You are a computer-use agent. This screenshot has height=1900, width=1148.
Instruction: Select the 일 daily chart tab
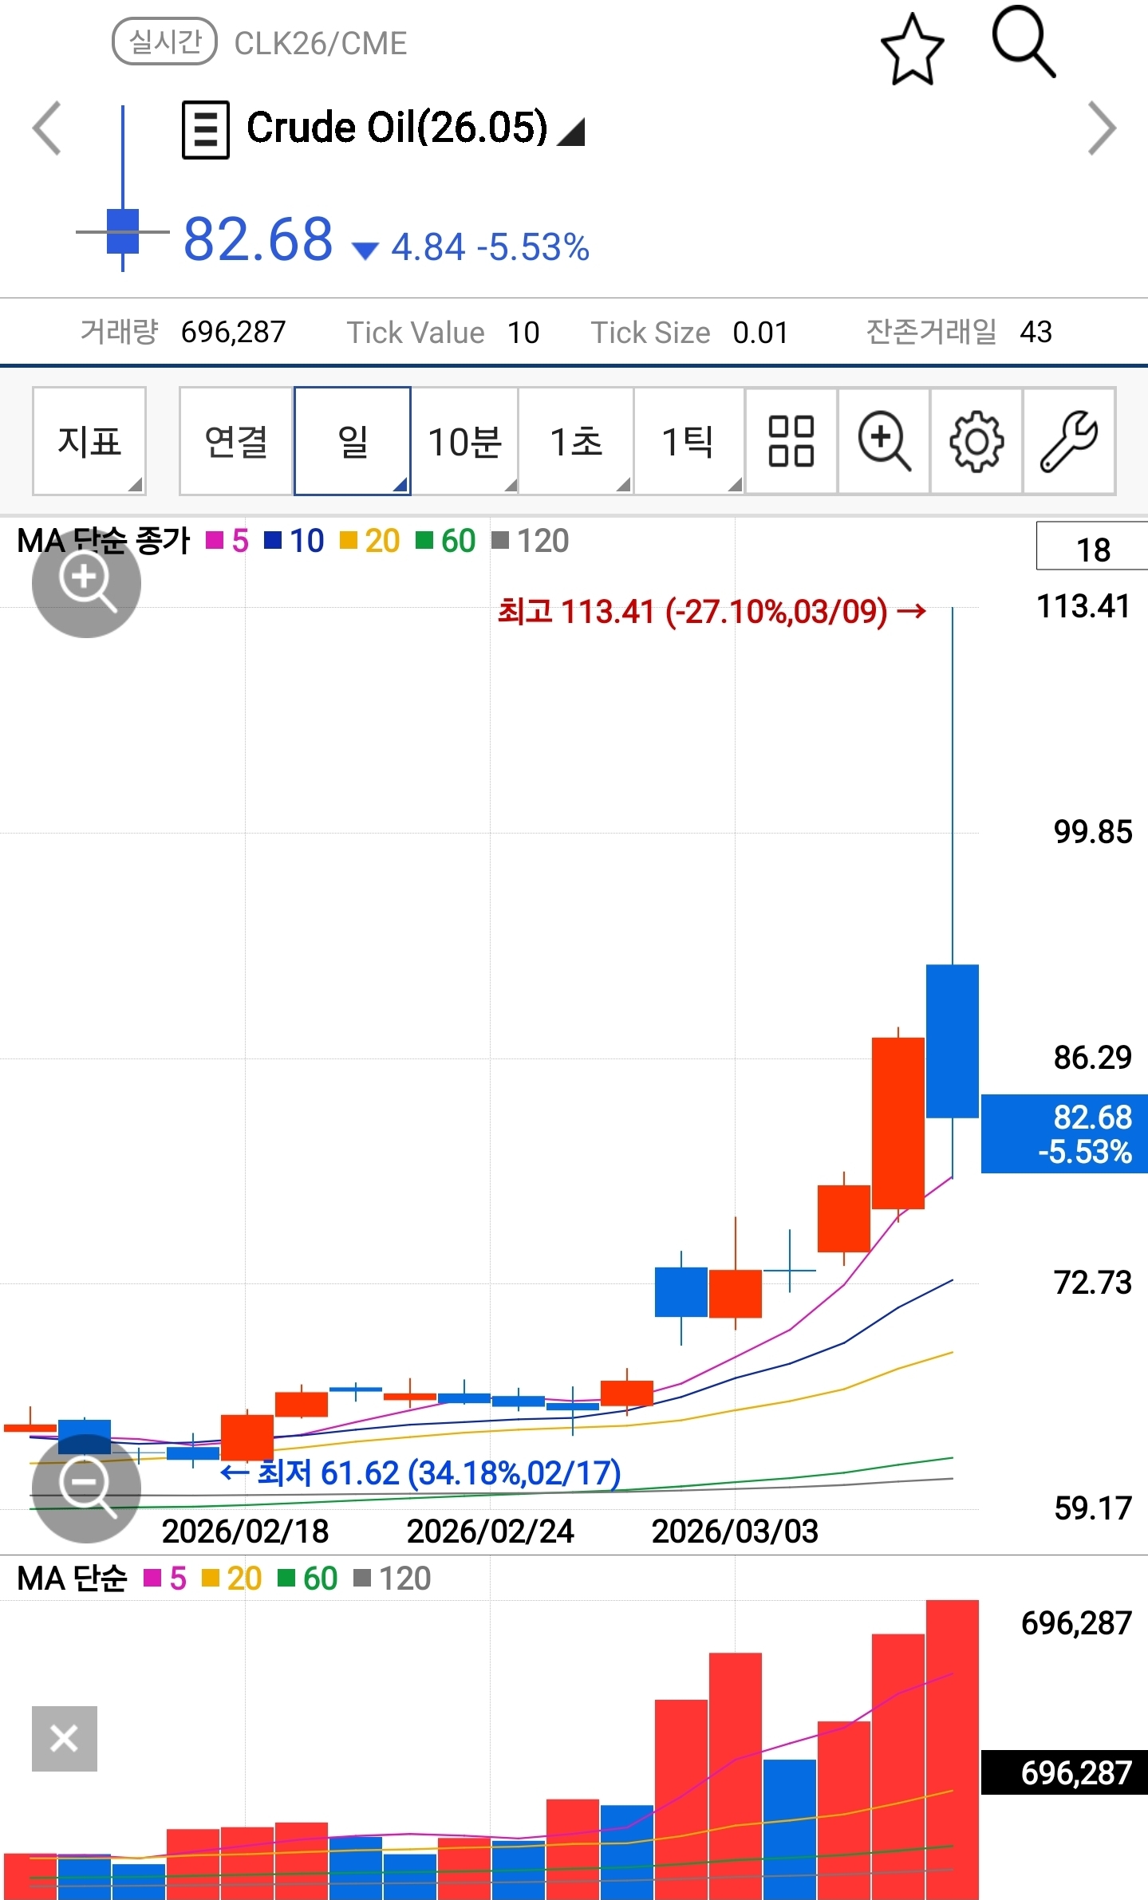[353, 441]
